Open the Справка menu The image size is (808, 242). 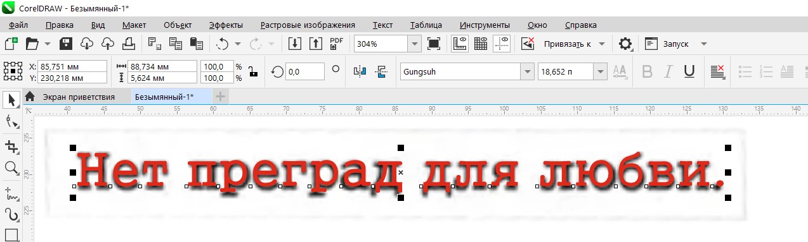(580, 25)
